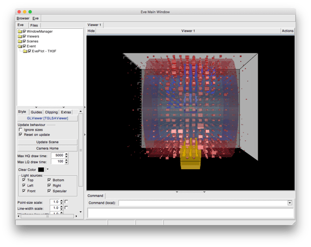
Task: Click the Clear Color black swatch
Action: click(x=41, y=169)
